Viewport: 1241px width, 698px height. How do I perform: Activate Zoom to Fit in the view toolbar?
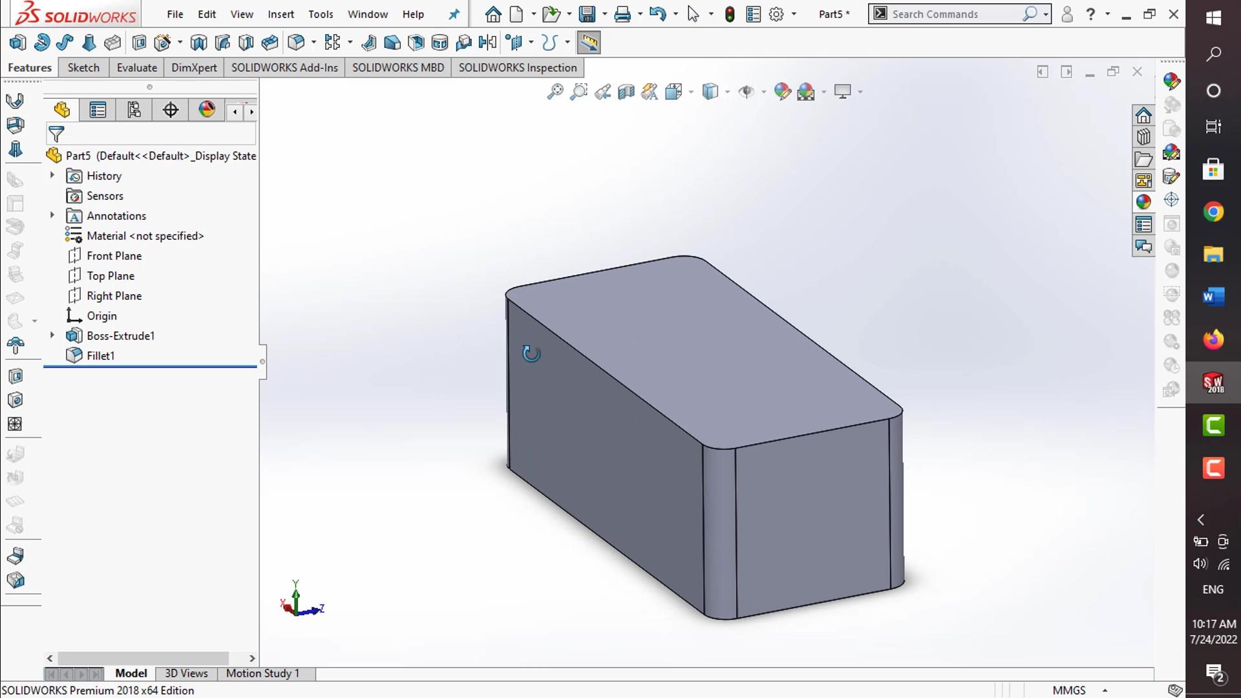pyautogui.click(x=555, y=92)
